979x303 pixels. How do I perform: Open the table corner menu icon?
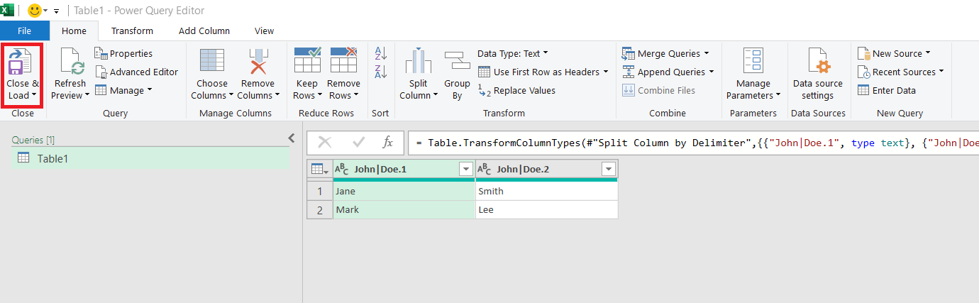tap(321, 169)
